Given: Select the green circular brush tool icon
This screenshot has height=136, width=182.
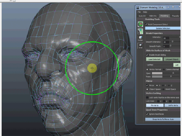Looking at the screenshot, I should click(140, 24).
